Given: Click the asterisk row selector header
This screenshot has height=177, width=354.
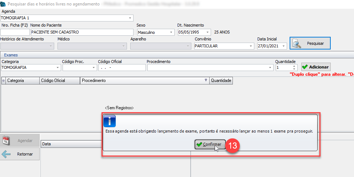Looking at the screenshot, I should (x=4, y=80).
